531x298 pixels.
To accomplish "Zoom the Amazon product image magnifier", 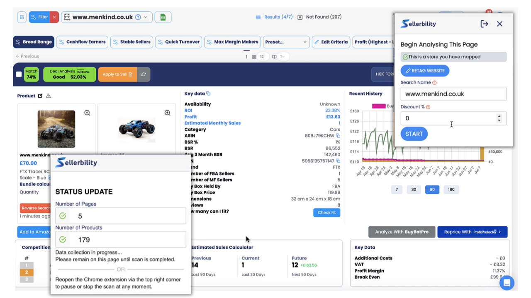I will (168, 113).
